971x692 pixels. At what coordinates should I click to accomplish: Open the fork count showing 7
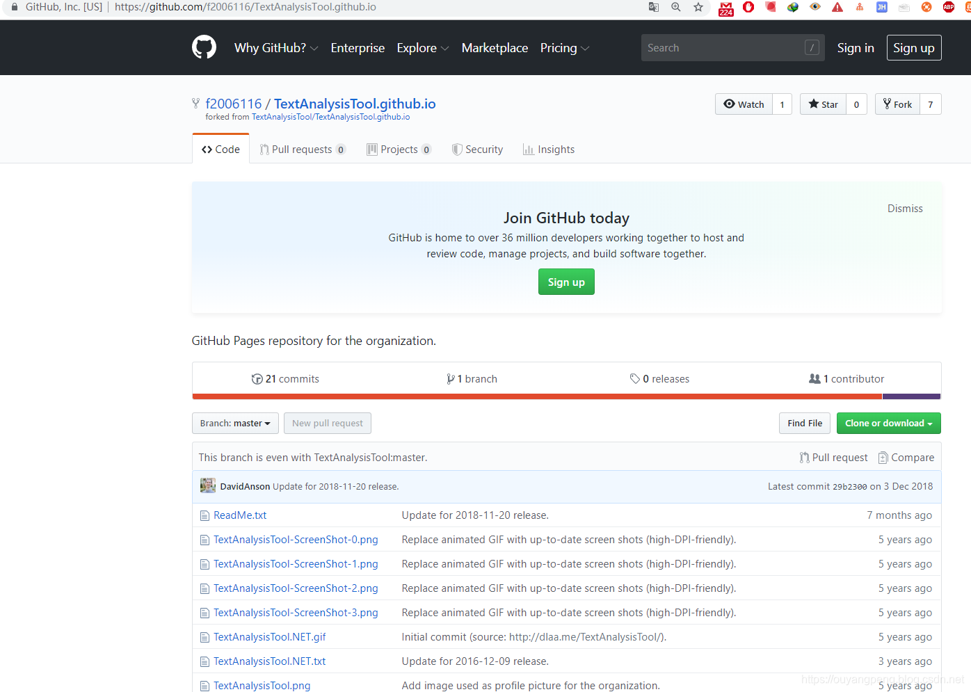point(931,104)
